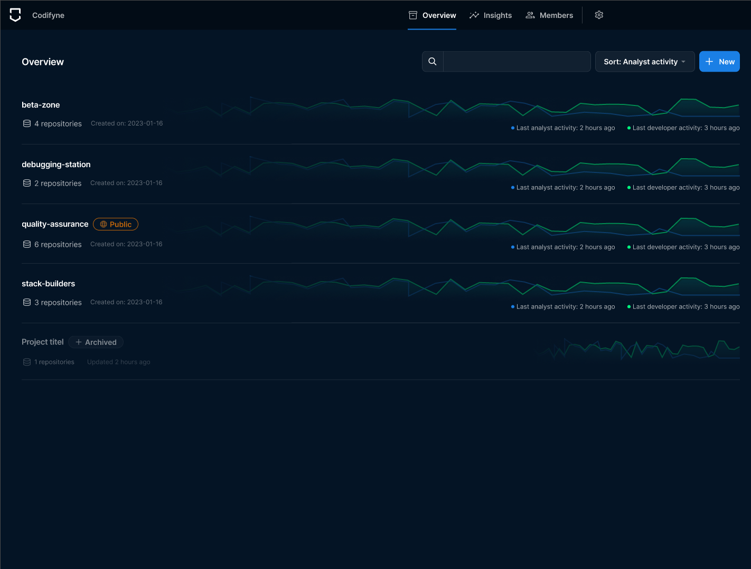Click the database icon under stack-builders
Viewport: 751px width, 569px height.
tap(27, 302)
